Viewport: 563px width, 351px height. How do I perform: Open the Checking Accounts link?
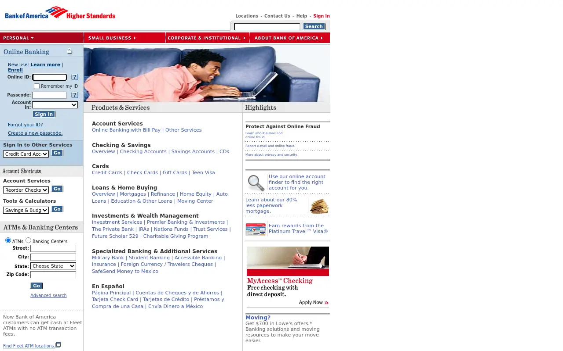143,152
